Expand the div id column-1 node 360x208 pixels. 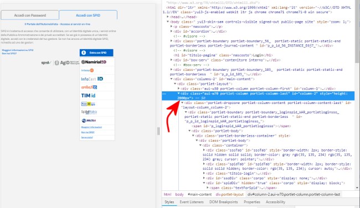coord(179,89)
